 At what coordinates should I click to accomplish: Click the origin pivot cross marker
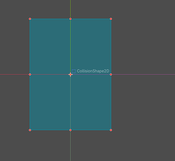point(70,74)
